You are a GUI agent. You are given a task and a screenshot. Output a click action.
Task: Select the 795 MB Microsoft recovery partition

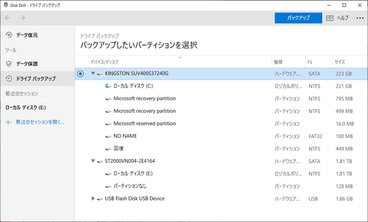[x=221, y=99]
